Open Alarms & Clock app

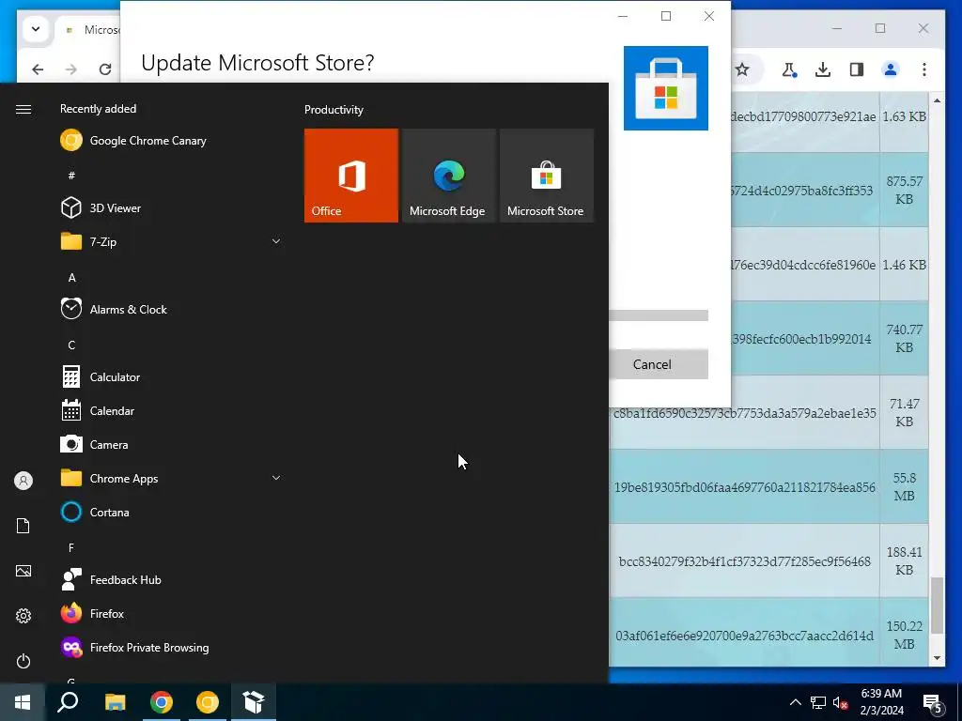point(172,310)
